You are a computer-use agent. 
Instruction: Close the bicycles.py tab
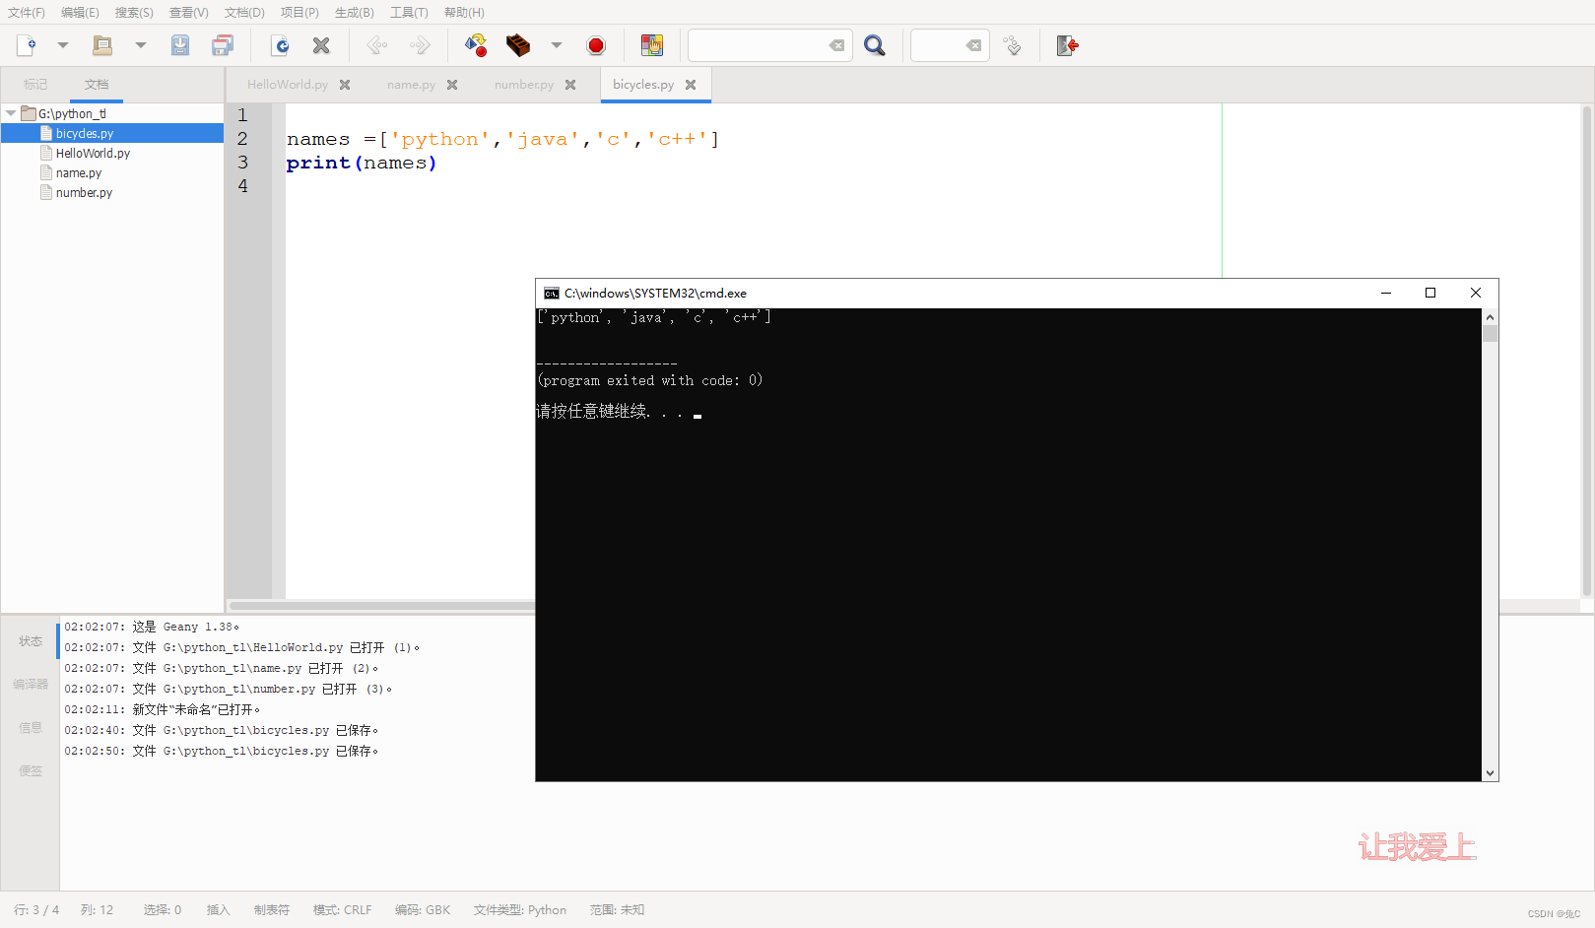[691, 85]
